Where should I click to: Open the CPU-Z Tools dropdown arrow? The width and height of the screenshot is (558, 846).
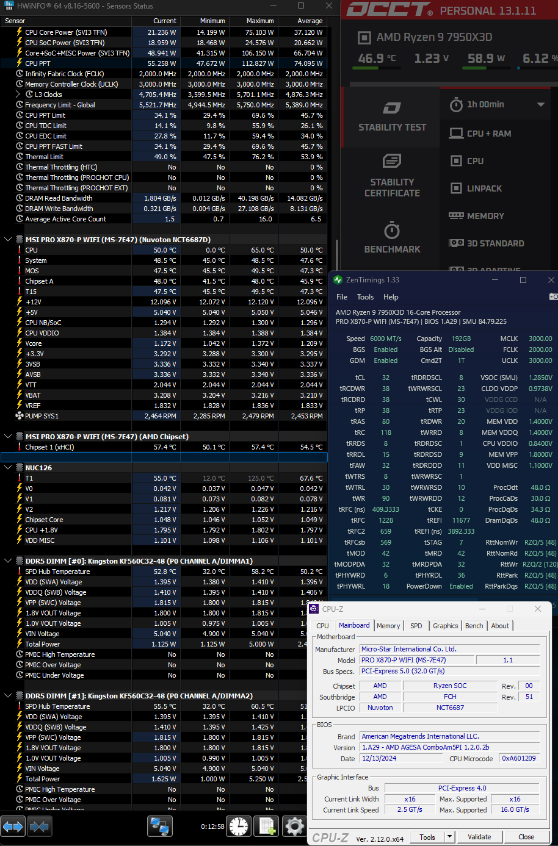point(449,837)
